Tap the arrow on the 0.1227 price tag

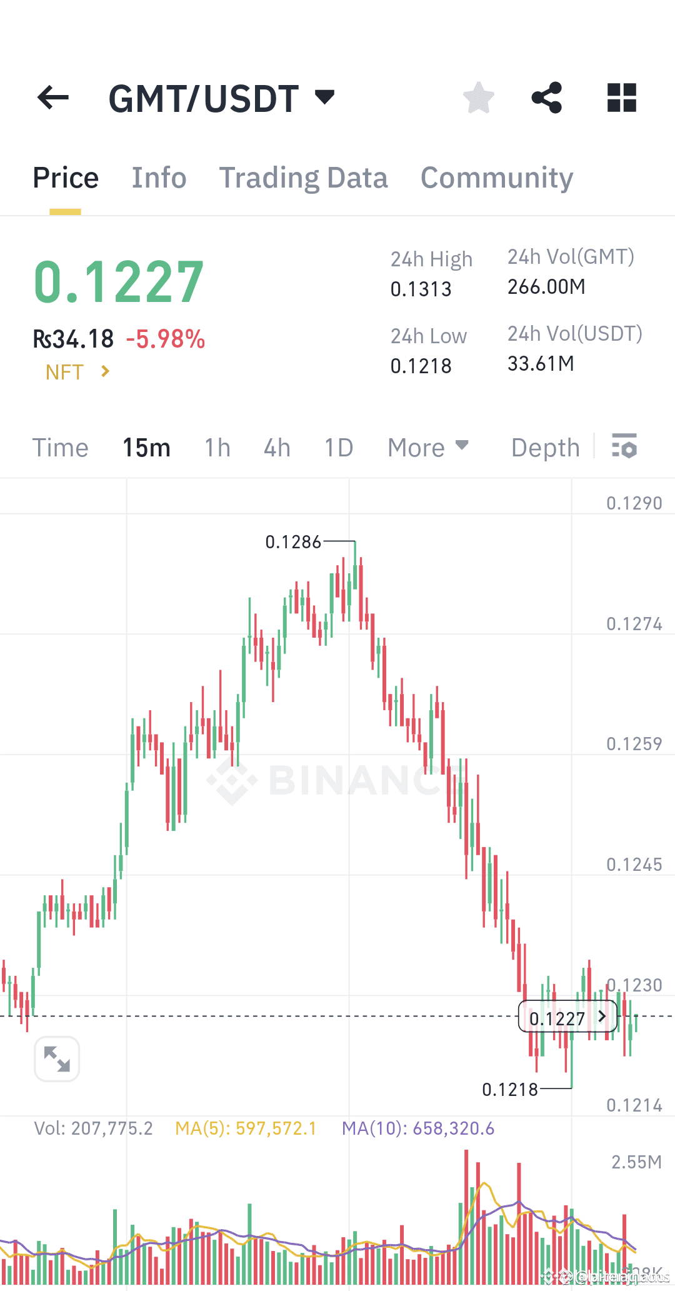pos(601,1017)
